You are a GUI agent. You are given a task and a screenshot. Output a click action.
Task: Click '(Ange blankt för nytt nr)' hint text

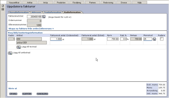60,17
